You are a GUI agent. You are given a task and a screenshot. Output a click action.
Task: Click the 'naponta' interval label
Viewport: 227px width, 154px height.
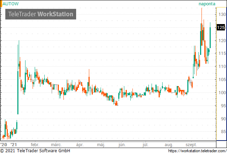(x=207, y=4)
